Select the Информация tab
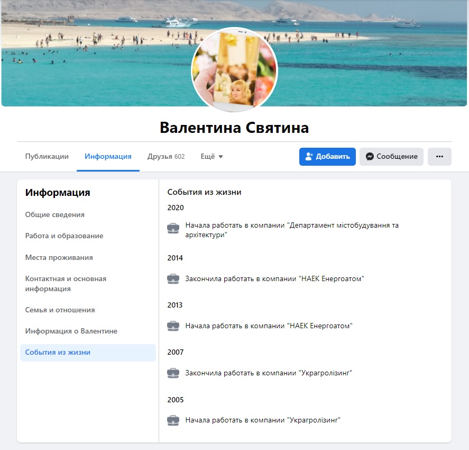 pos(108,157)
